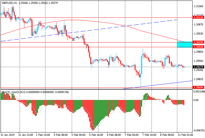205x138 pixels.
Task: Select the 5 Feb 16:00 time label
Action: coord(96,135)
